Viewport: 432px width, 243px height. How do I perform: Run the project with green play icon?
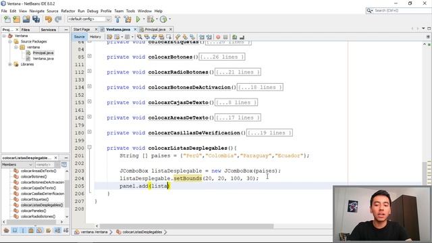pos(138,19)
